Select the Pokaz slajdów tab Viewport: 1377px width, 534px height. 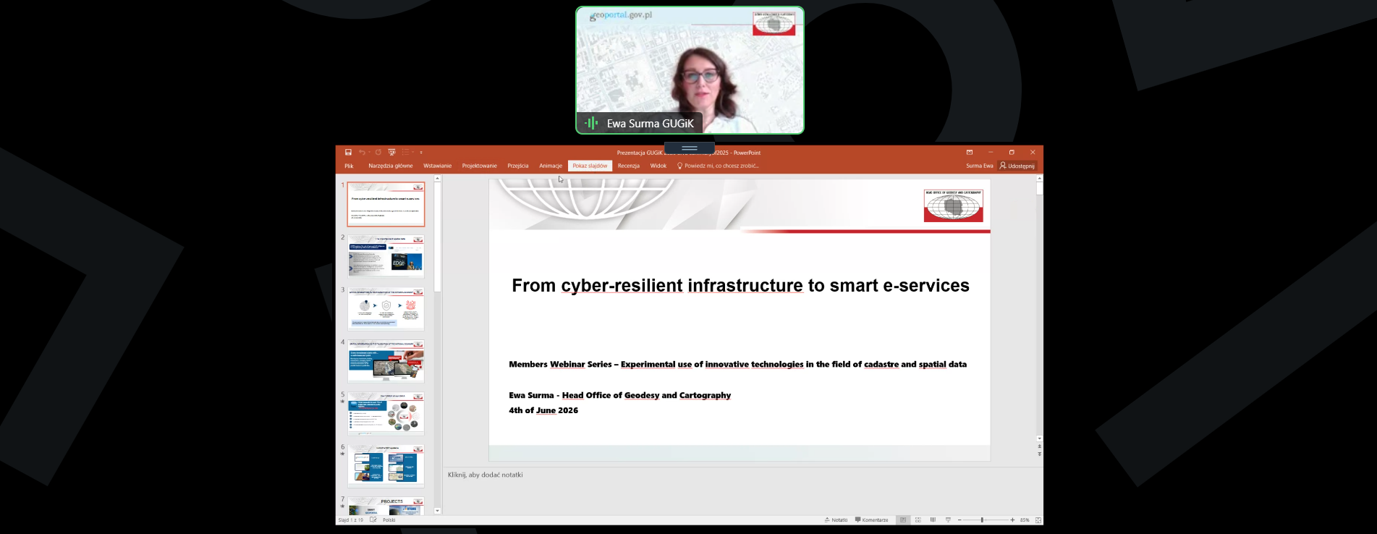tap(590, 166)
